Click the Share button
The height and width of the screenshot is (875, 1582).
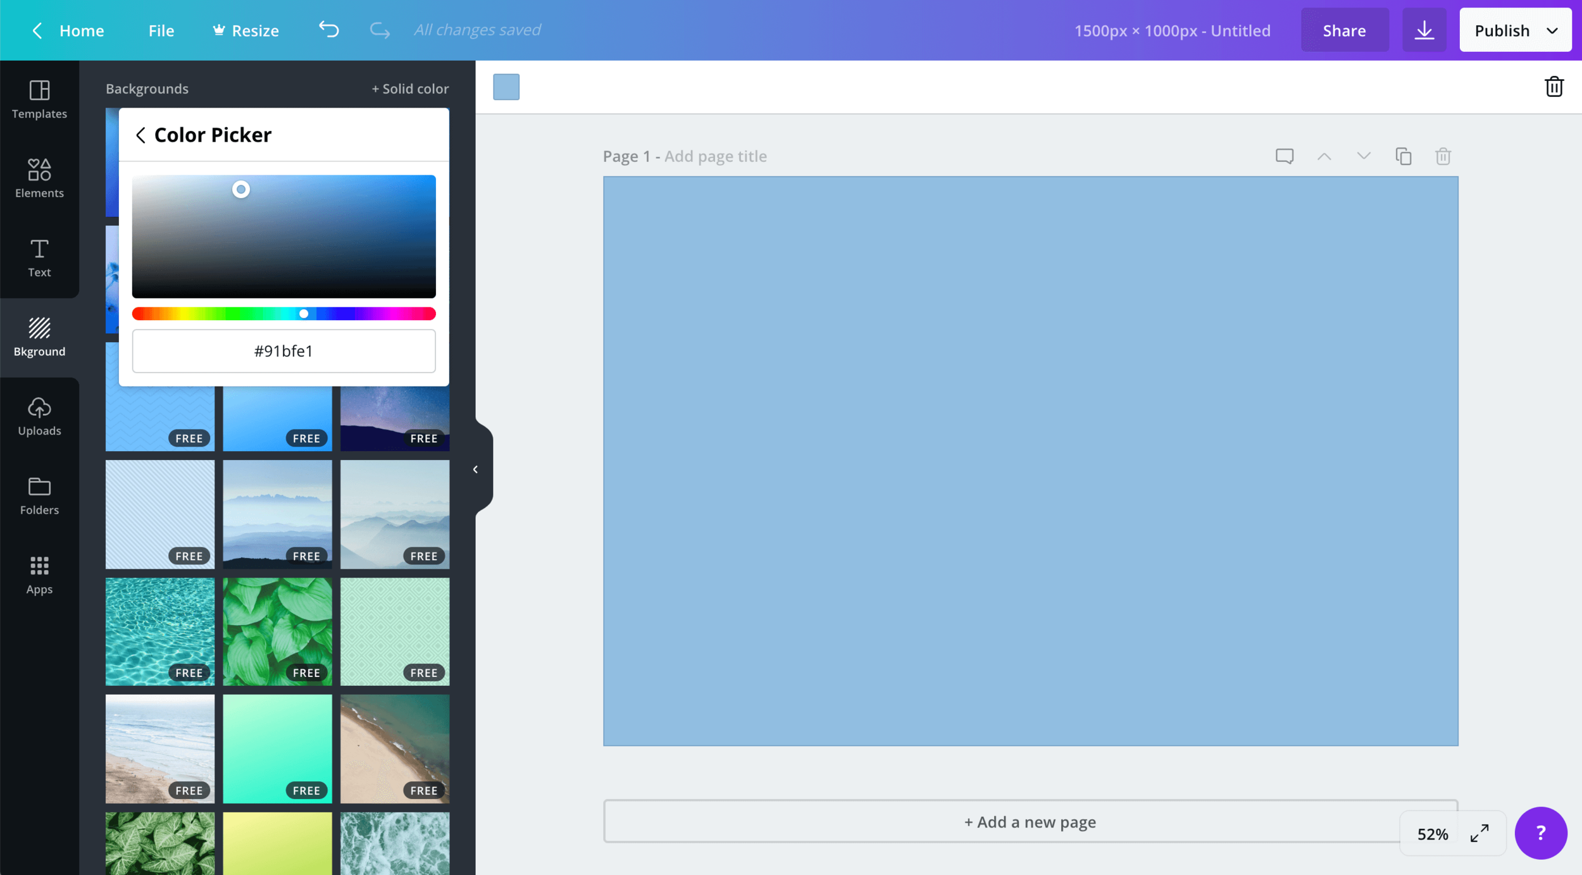tap(1344, 30)
